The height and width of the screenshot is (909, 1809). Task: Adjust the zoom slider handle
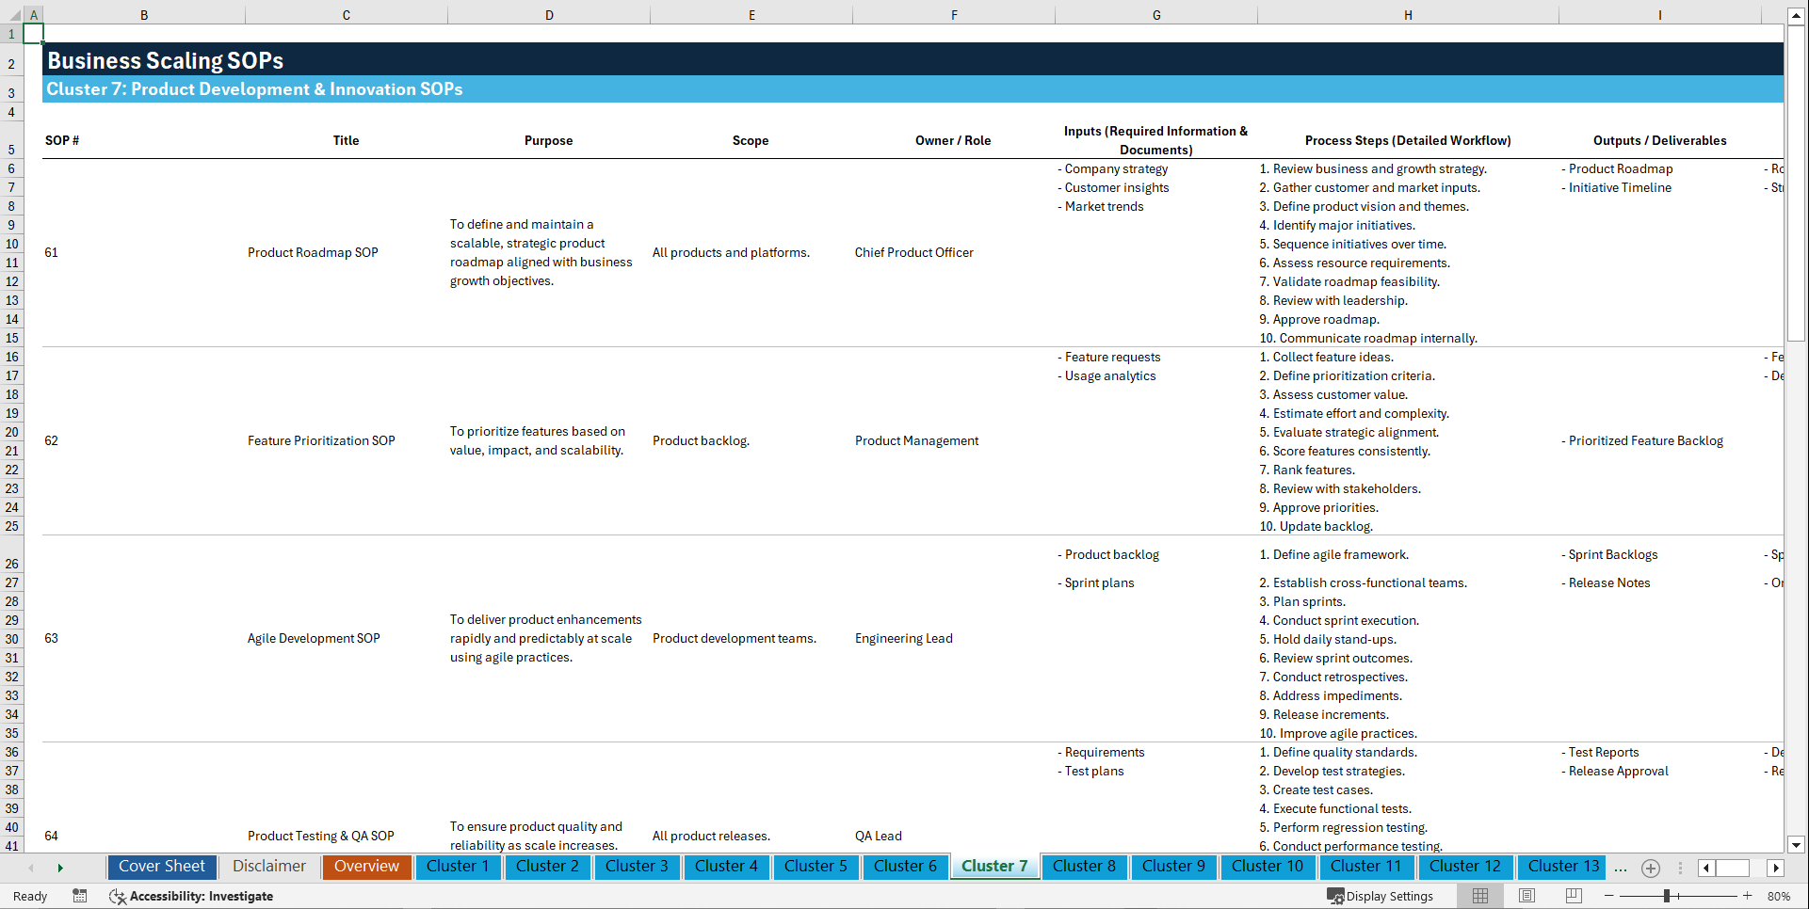pyautogui.click(x=1667, y=896)
